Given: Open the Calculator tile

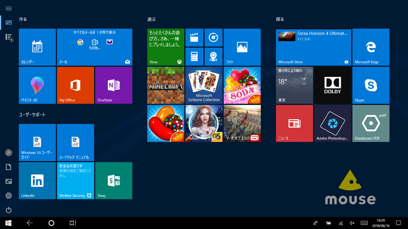Looking at the screenshot, I should click(194, 57).
